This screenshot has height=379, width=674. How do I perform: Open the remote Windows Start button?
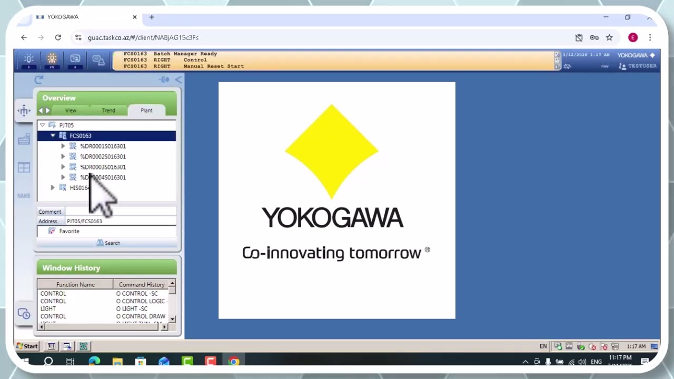[x=27, y=346]
